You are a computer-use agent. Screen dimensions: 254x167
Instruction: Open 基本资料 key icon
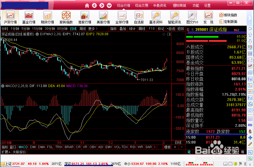point(156,17)
